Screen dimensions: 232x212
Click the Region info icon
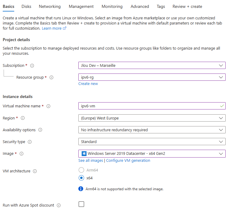pos(23,118)
